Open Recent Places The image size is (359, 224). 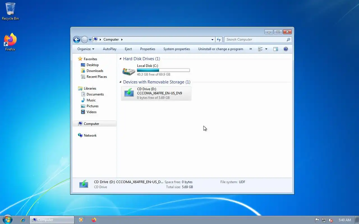tap(97, 77)
